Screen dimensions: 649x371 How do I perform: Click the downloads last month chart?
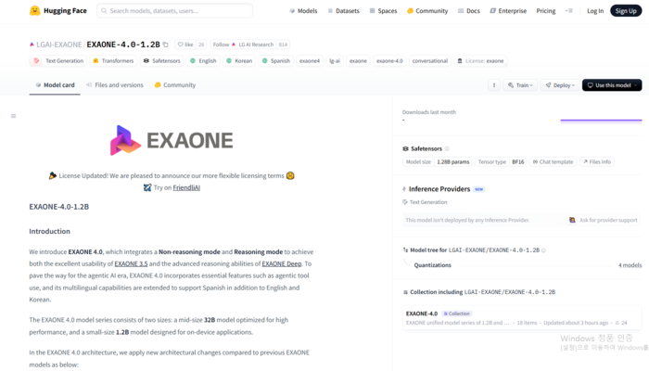(x=601, y=121)
